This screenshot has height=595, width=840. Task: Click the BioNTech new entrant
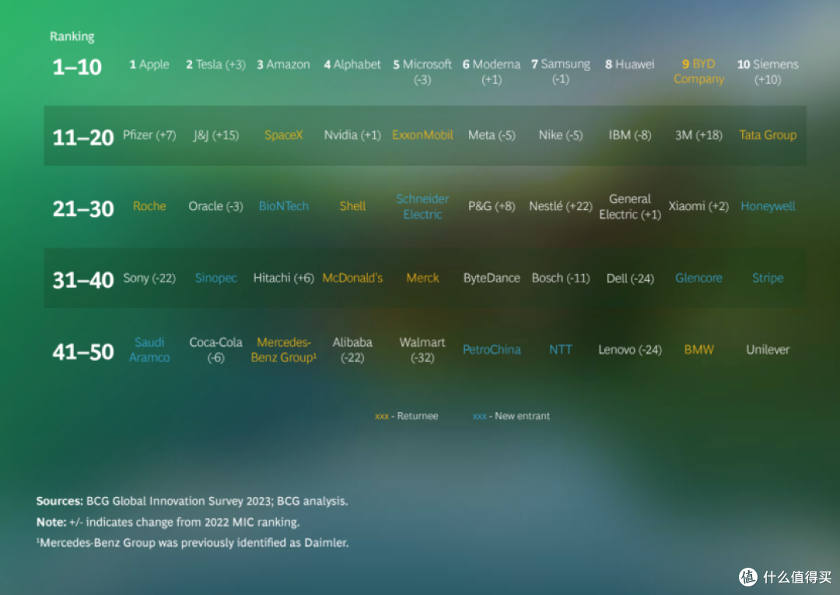(x=283, y=206)
